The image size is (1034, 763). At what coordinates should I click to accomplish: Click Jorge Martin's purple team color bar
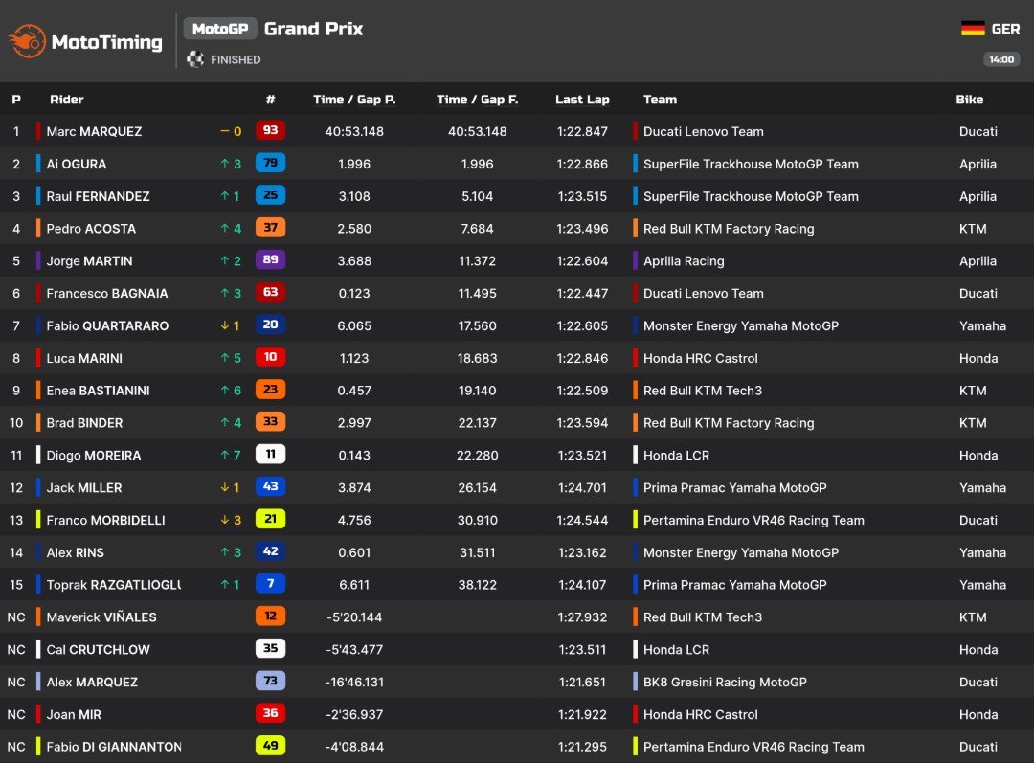pos(38,260)
